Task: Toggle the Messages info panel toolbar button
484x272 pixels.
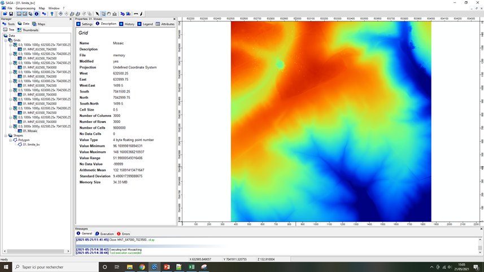Action: 37,14
